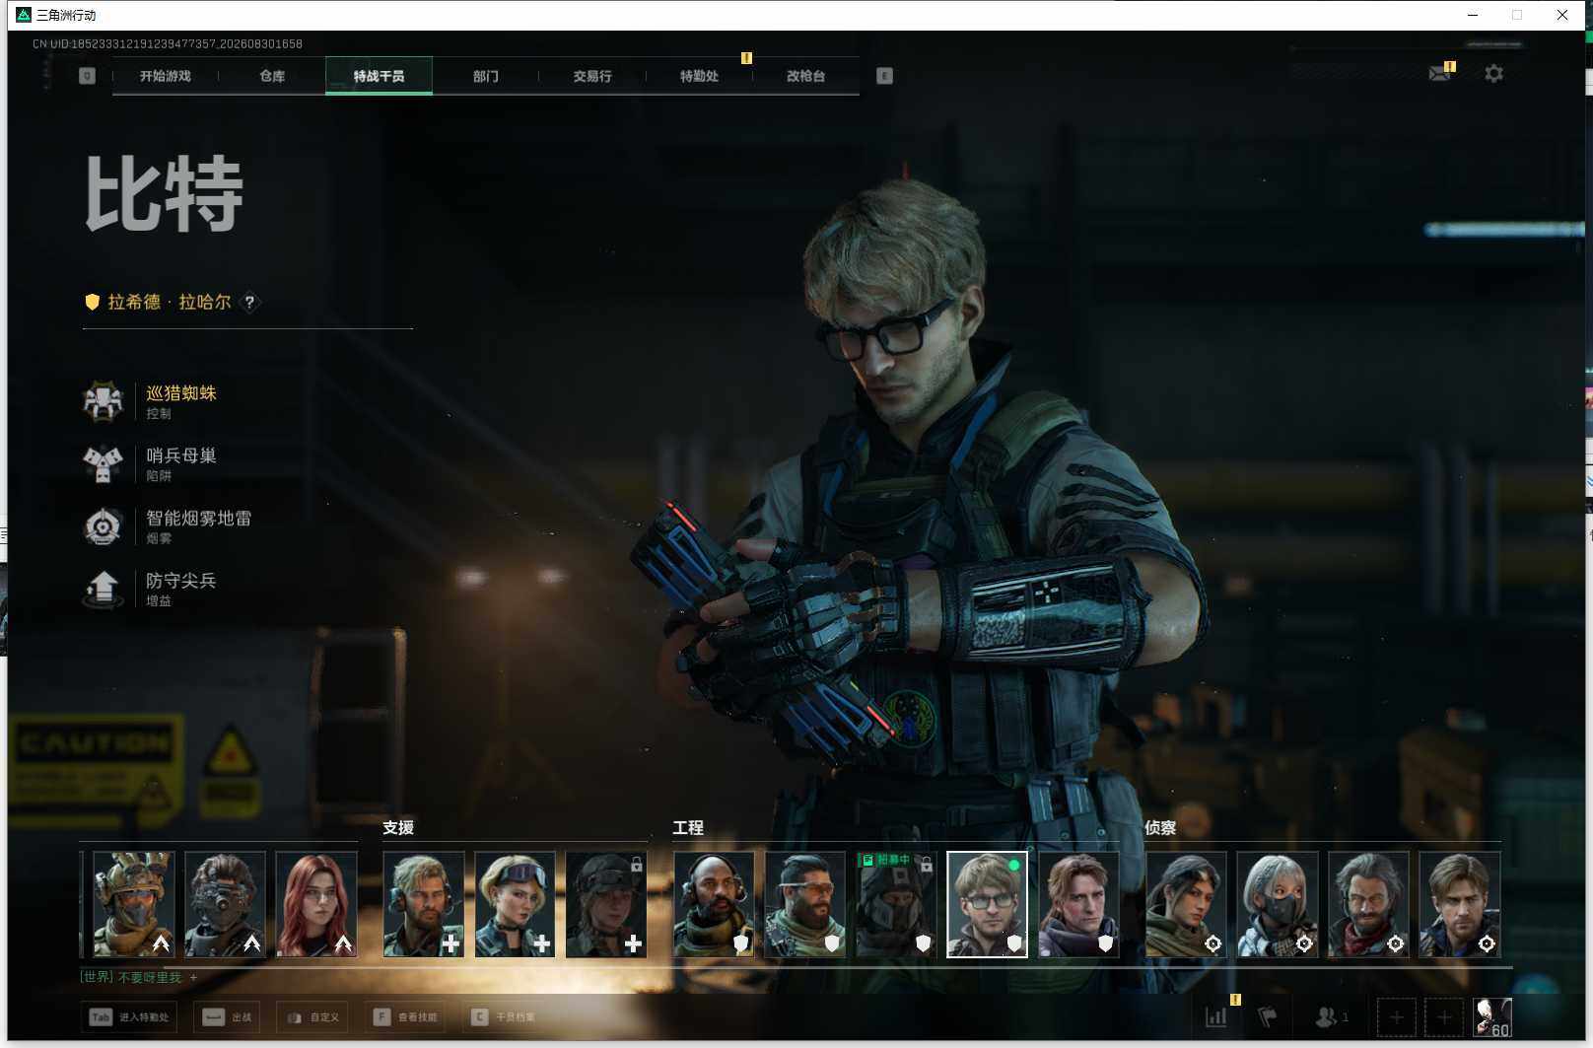1593x1048 pixels.
Task: Go to the 交易行 tab
Action: (592, 76)
